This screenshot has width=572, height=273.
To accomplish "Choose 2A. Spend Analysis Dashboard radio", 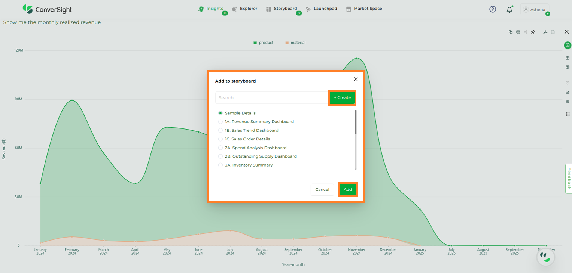I will (x=220, y=148).
